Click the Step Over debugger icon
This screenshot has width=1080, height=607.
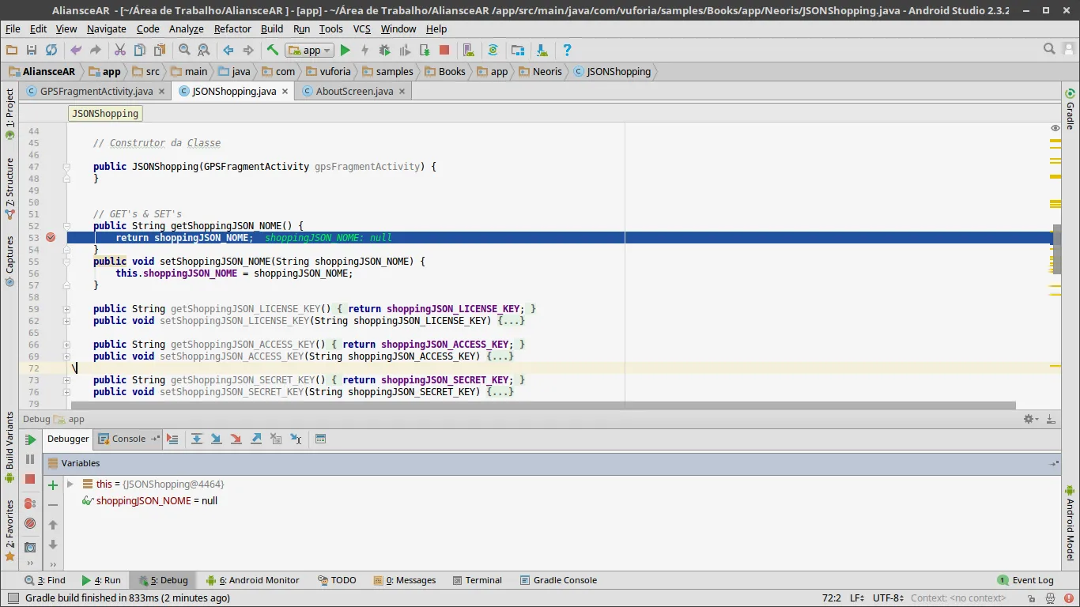coord(197,439)
